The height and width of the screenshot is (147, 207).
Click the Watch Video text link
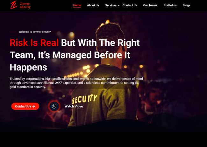pos(74,106)
